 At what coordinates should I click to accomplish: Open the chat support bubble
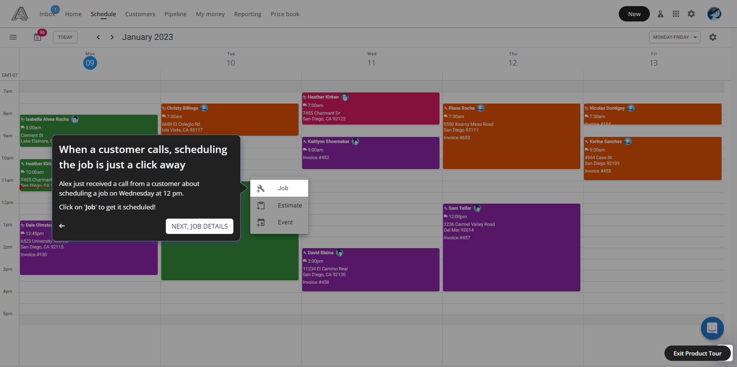click(x=712, y=328)
